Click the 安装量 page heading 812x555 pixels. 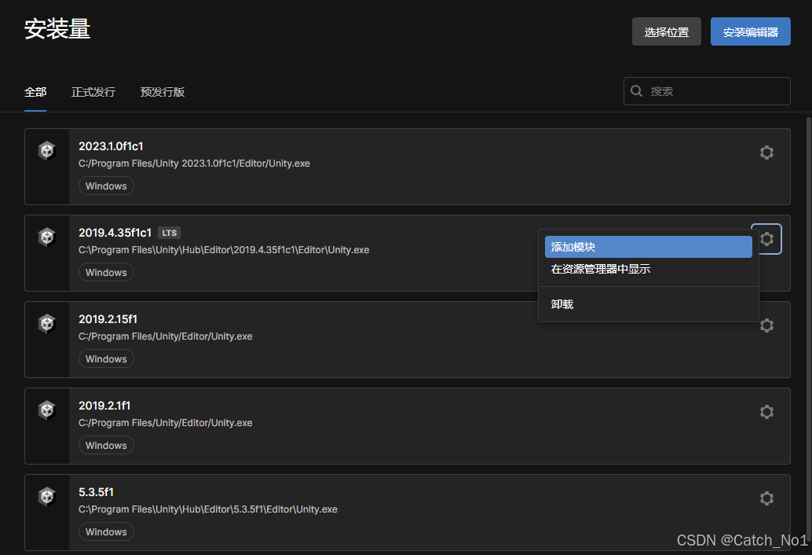click(x=57, y=29)
